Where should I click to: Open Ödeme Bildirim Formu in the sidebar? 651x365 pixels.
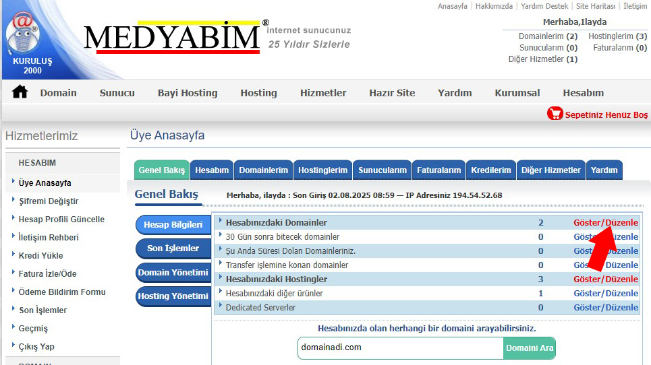(62, 292)
